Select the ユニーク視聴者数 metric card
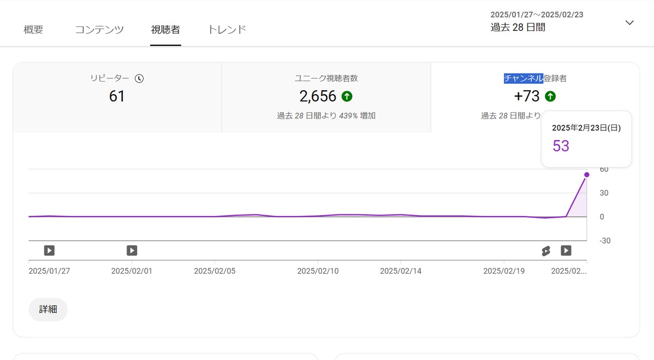 (326, 98)
